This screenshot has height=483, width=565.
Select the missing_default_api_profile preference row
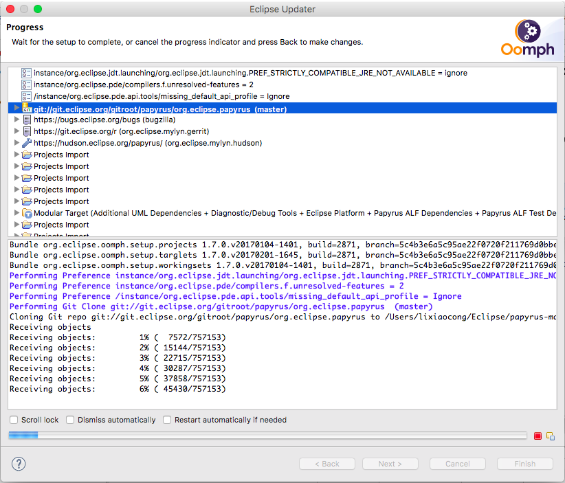162,96
